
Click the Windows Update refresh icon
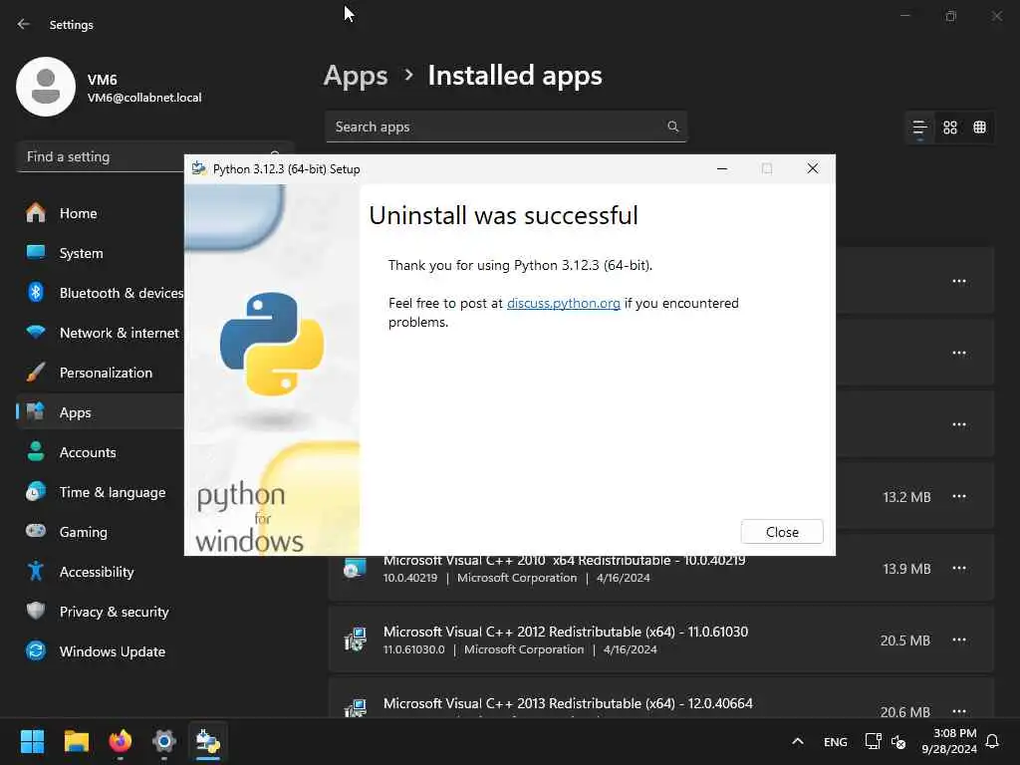pos(36,650)
